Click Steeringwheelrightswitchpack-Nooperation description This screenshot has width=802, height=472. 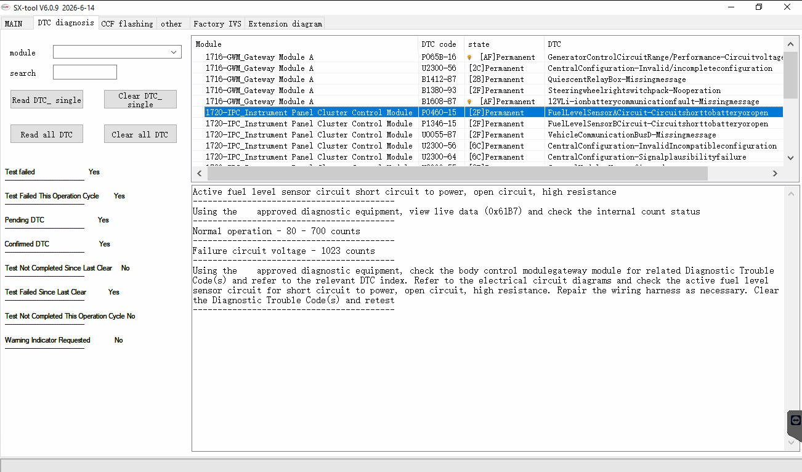click(x=634, y=91)
